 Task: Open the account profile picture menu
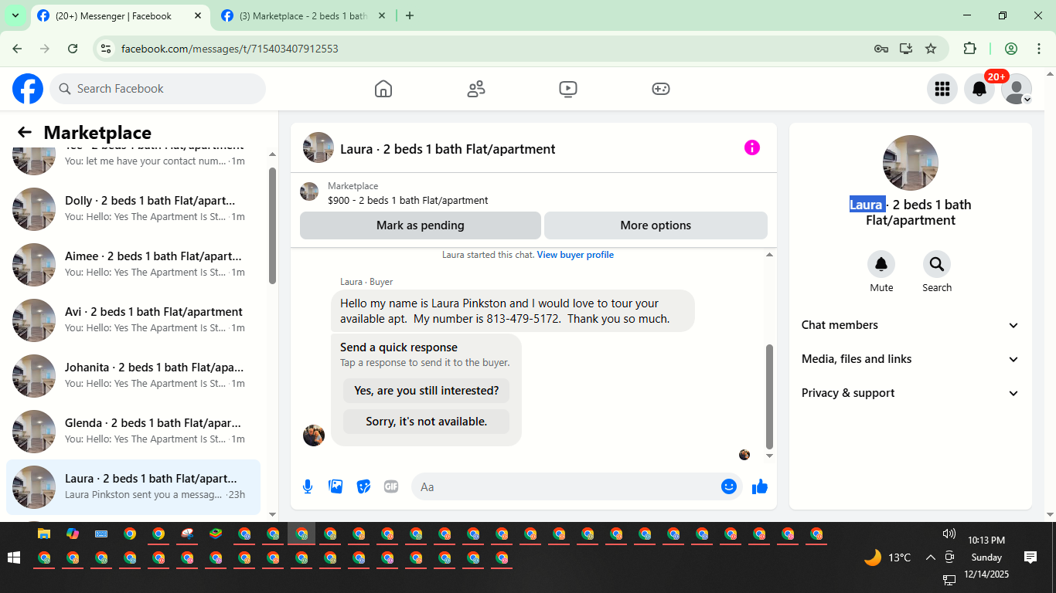1016,89
